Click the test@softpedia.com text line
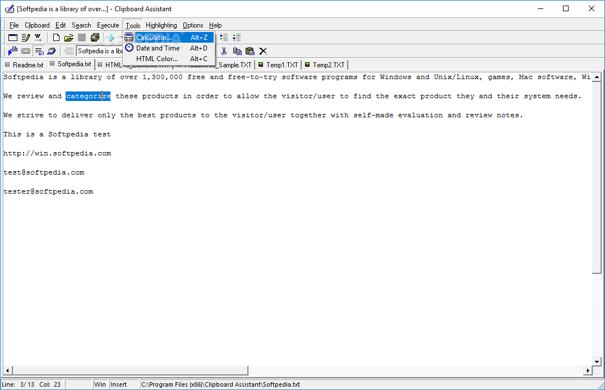Image resolution: width=605 pixels, height=390 pixels. point(44,173)
